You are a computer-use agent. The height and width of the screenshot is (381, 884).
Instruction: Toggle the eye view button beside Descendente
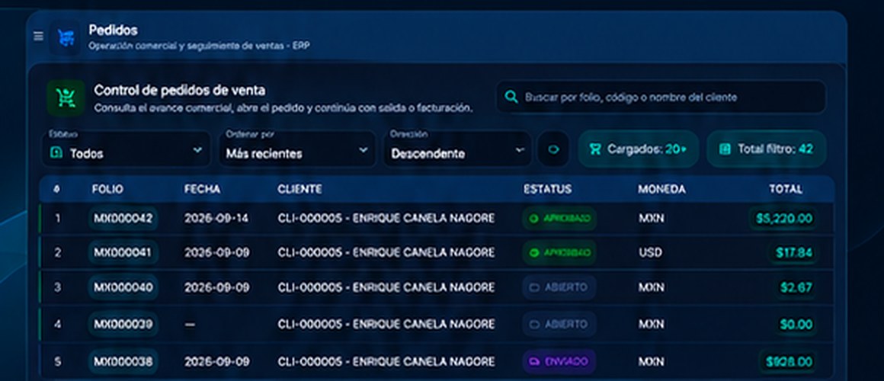pyautogui.click(x=553, y=149)
